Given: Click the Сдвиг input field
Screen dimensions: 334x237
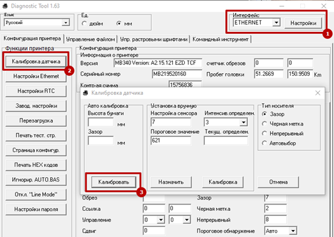Looking at the screenshot, I should 154,231.
